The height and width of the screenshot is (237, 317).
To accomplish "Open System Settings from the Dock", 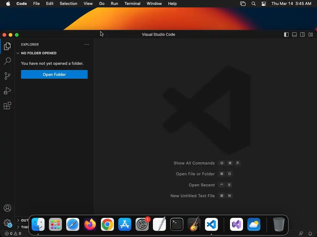I will point(142,224).
